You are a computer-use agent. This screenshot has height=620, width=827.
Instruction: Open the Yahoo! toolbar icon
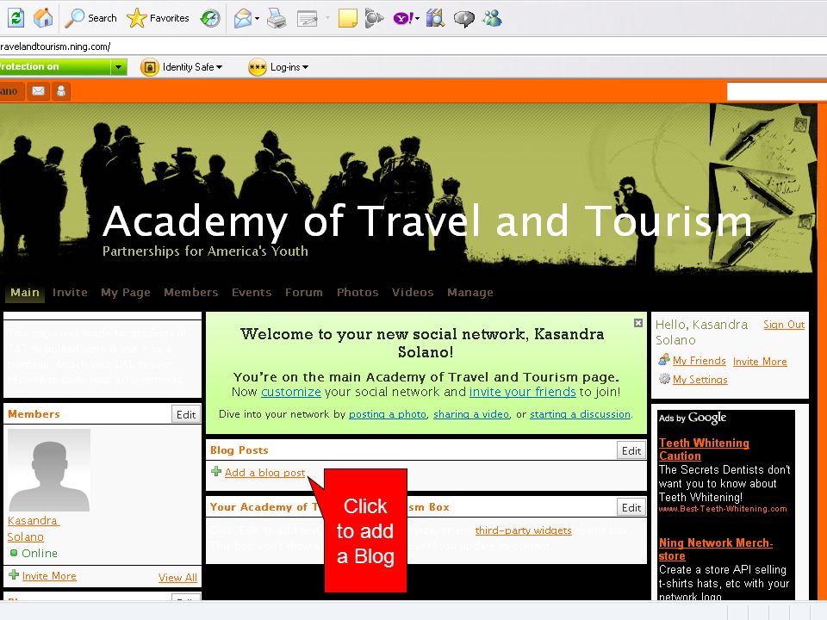403,18
